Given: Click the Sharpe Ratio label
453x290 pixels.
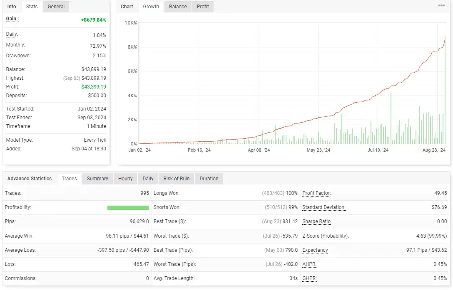Looking at the screenshot, I should click(316, 221).
